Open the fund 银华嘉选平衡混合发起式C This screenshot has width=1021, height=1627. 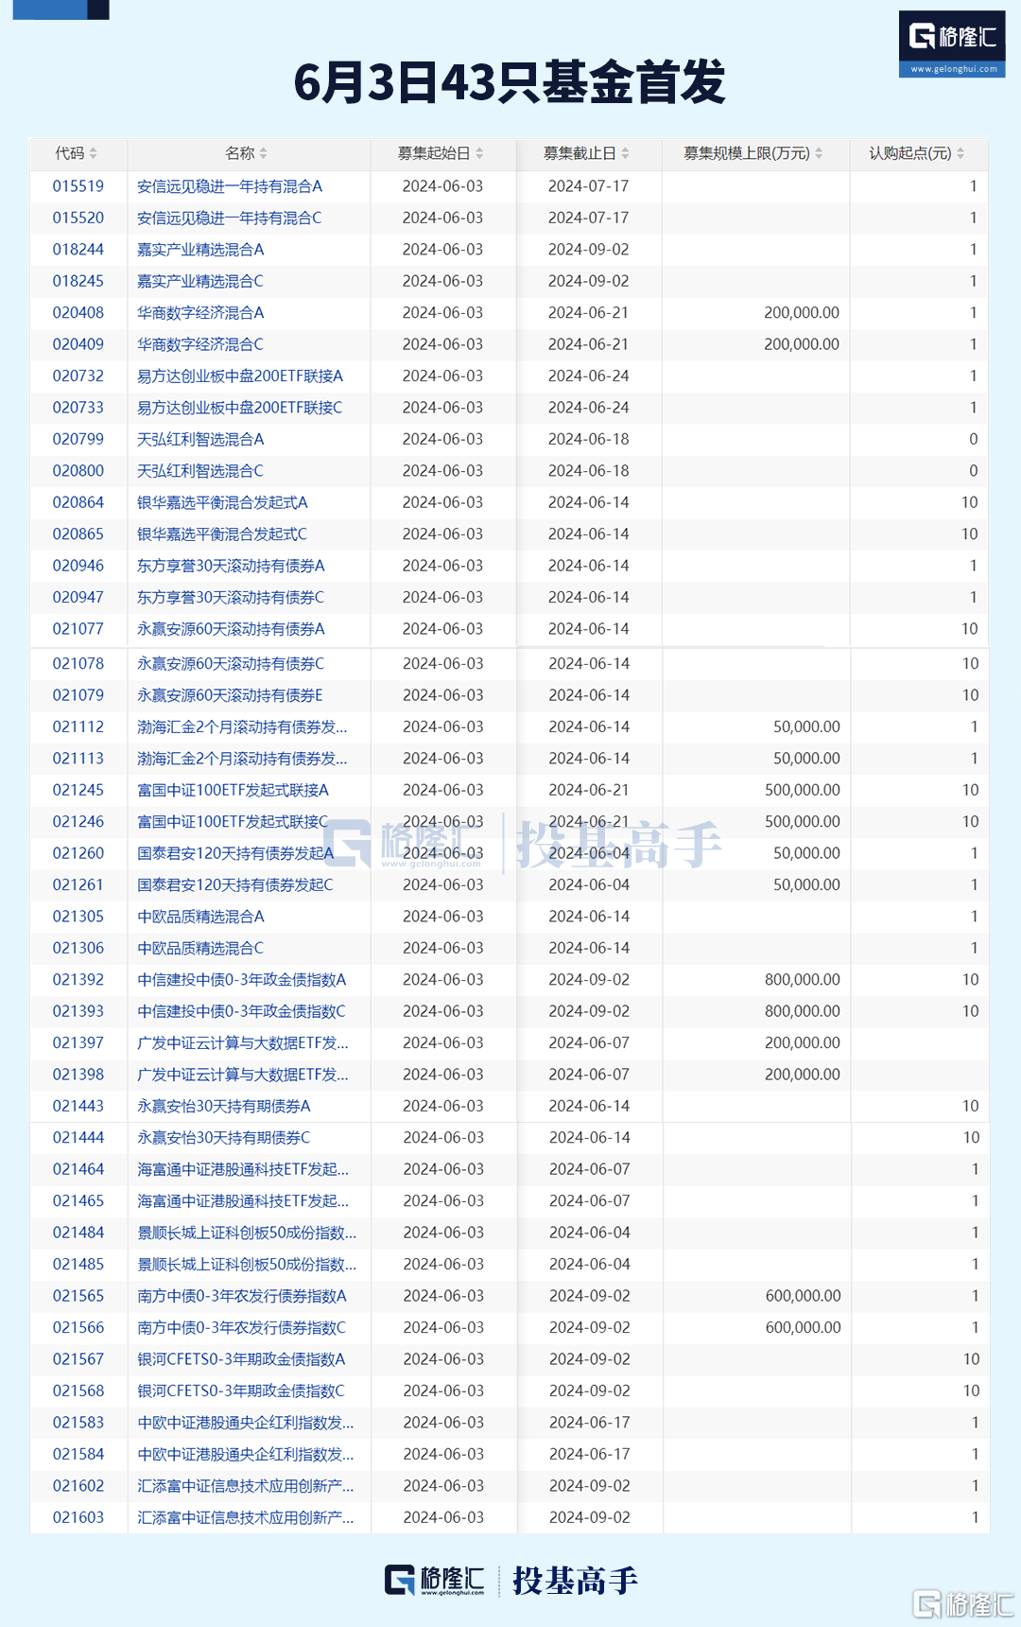(222, 534)
